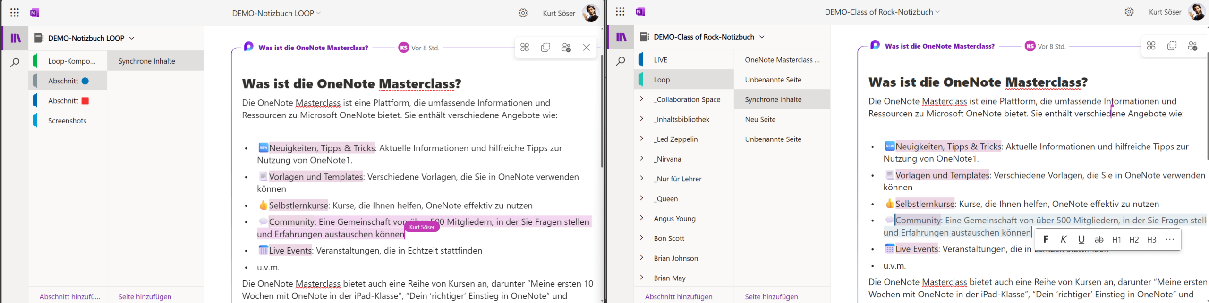The height and width of the screenshot is (303, 1209).
Task: Click Loop apps icon in right component toolbar
Action: point(1151,46)
